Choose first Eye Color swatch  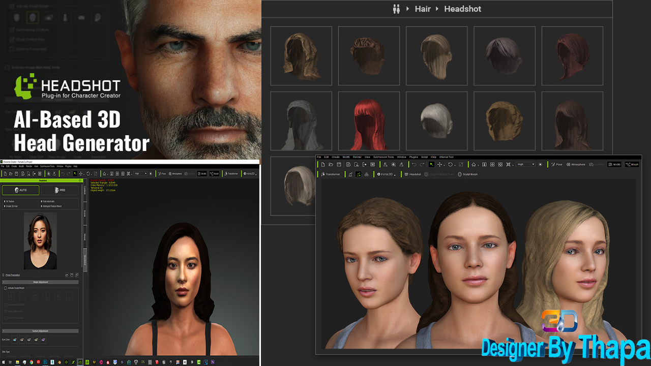[15, 340]
